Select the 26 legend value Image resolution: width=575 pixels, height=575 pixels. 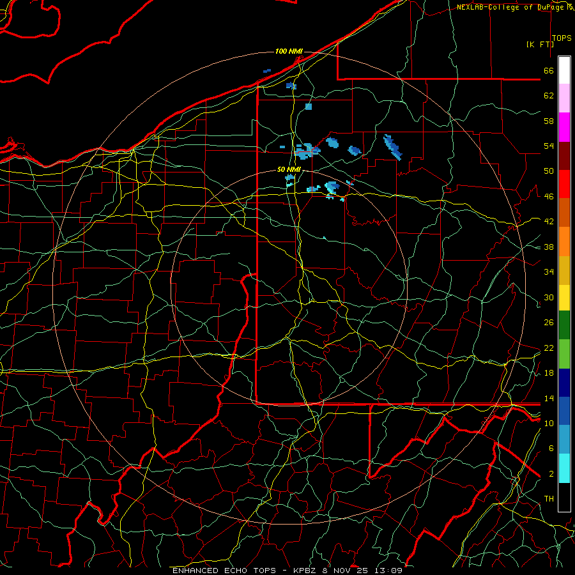(549, 323)
